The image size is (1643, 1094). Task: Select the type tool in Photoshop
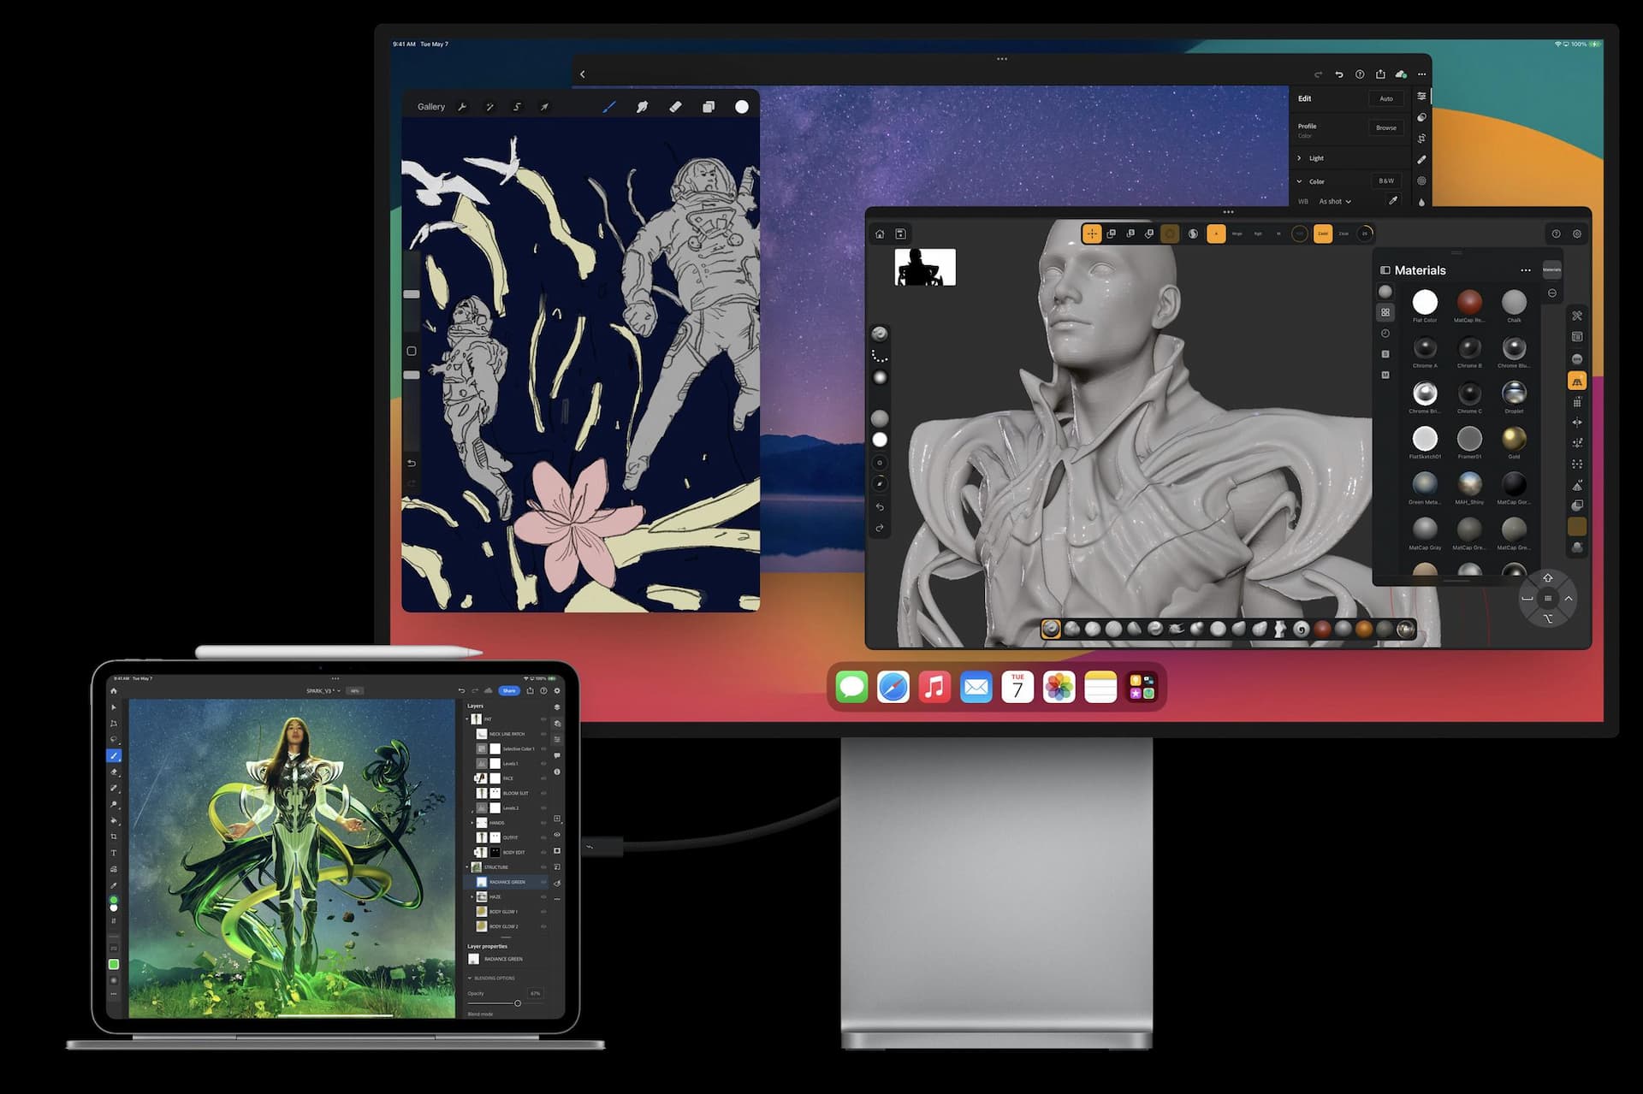[x=114, y=853]
